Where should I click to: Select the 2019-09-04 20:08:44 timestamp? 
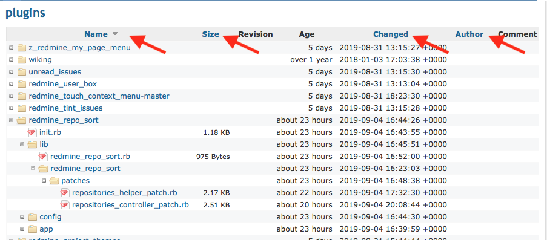(x=393, y=205)
